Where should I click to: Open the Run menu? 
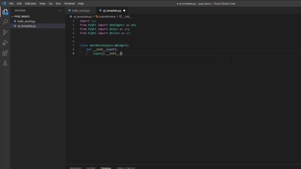[58, 3]
